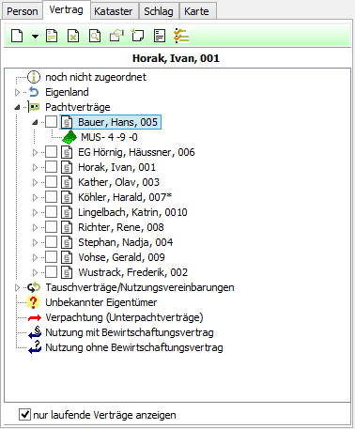
Task: Check the Köhler, Harald, 007* checkbox
Action: pos(51,197)
